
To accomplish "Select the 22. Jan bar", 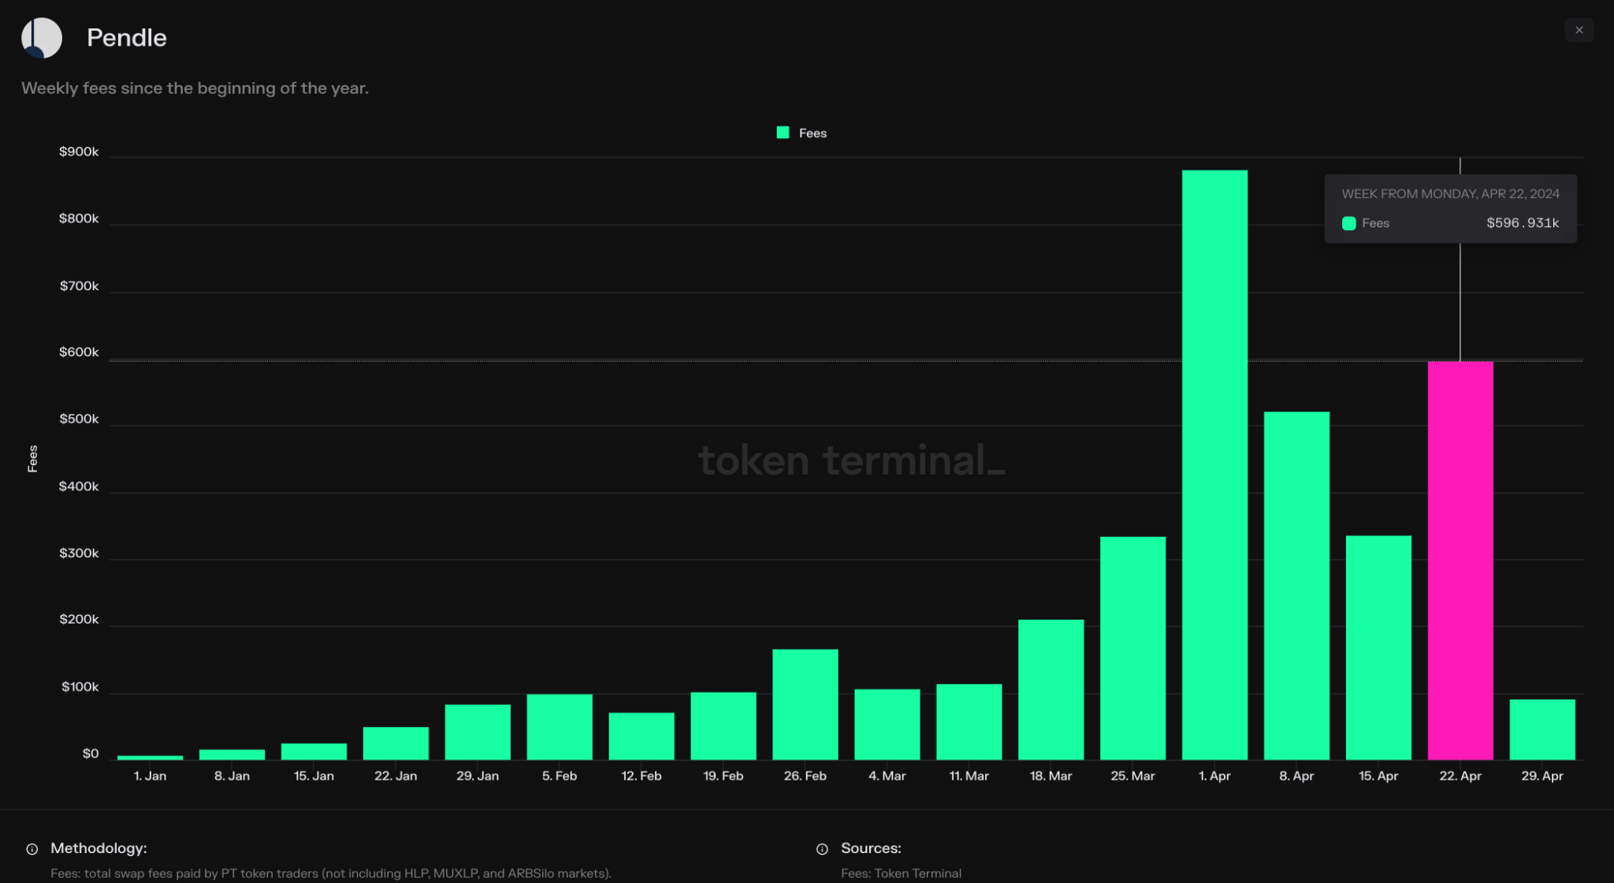I will click(x=395, y=743).
